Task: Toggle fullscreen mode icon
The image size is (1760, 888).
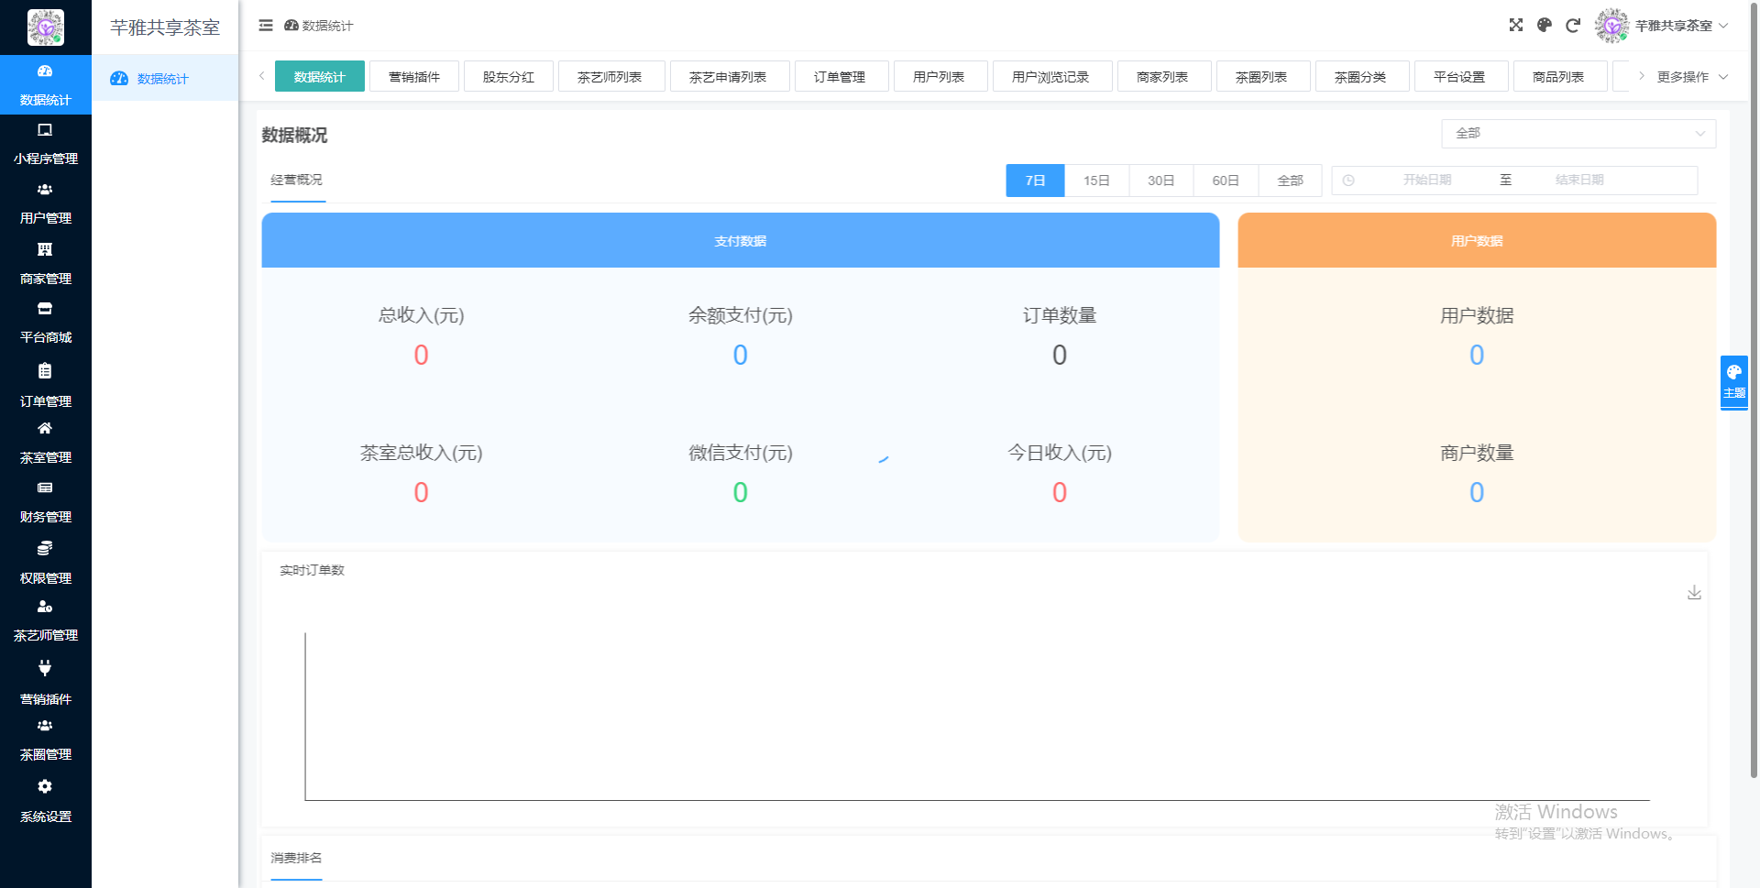Action: (x=1516, y=26)
